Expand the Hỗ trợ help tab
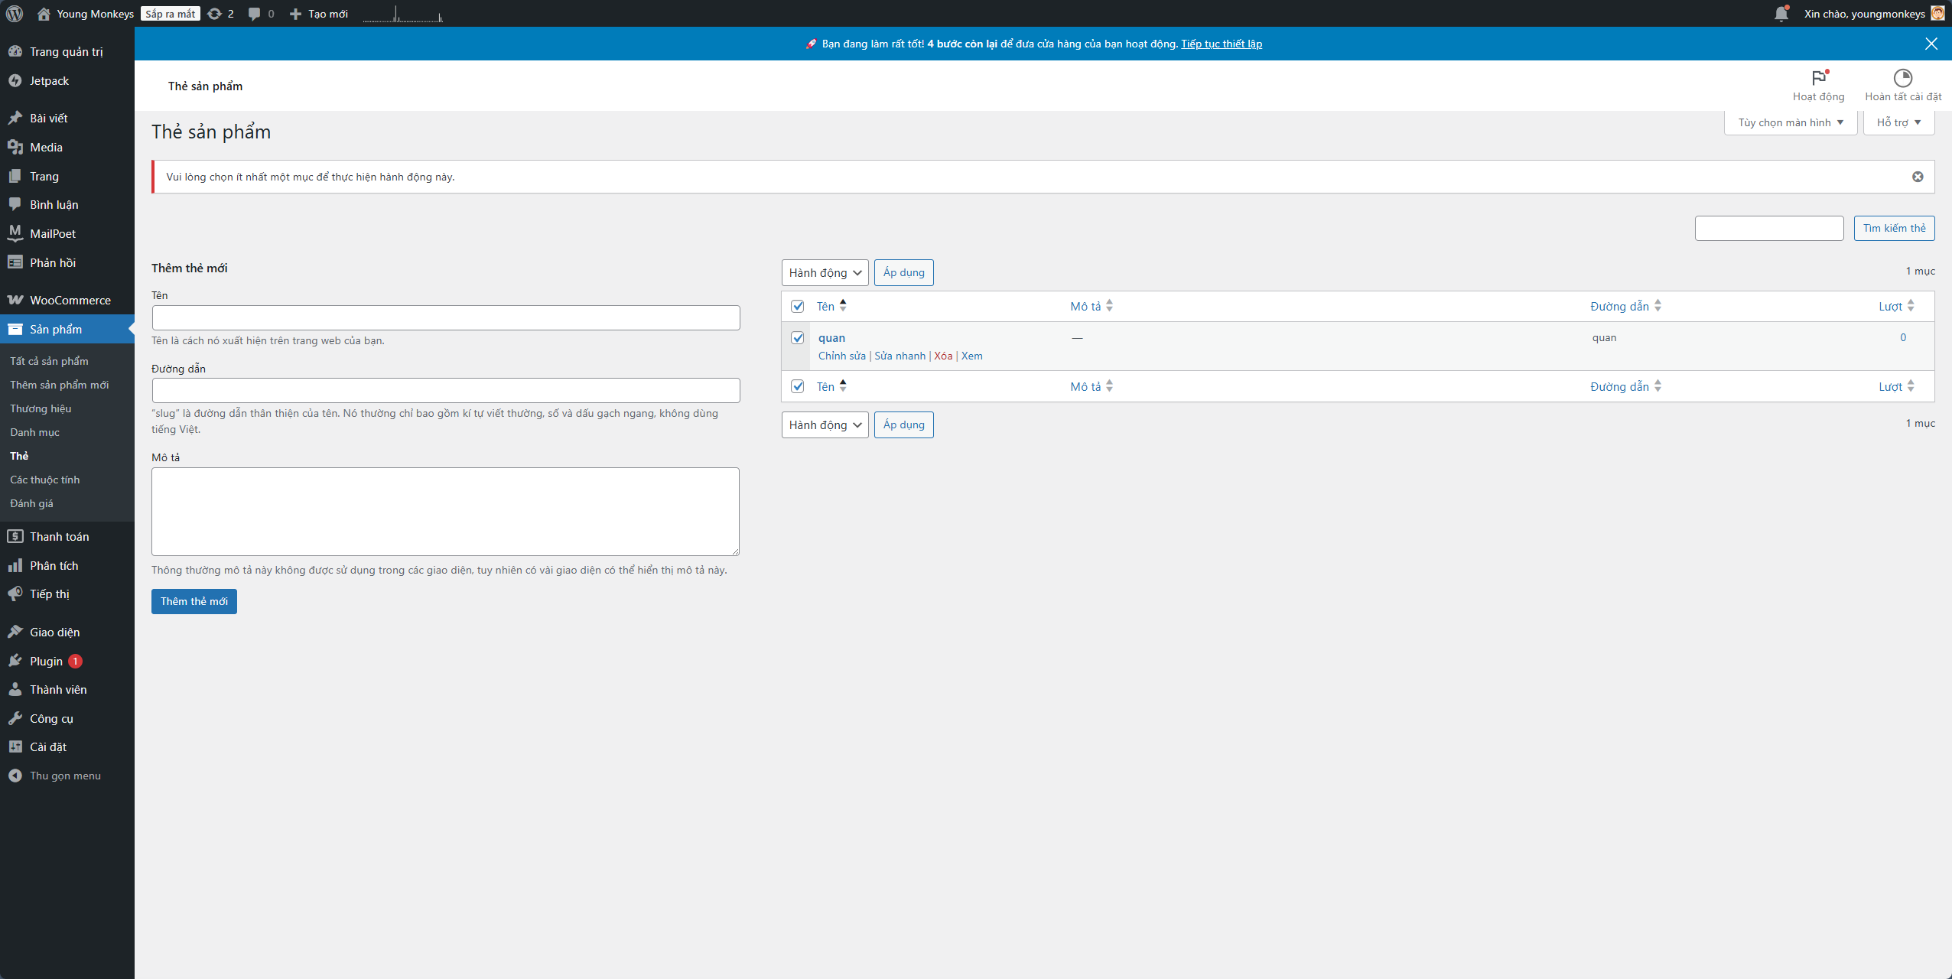The width and height of the screenshot is (1952, 979). [x=1898, y=122]
